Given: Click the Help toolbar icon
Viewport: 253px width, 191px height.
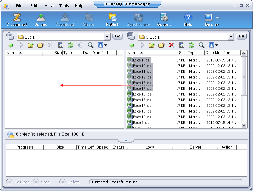Looking at the screenshot, I should (x=188, y=19).
